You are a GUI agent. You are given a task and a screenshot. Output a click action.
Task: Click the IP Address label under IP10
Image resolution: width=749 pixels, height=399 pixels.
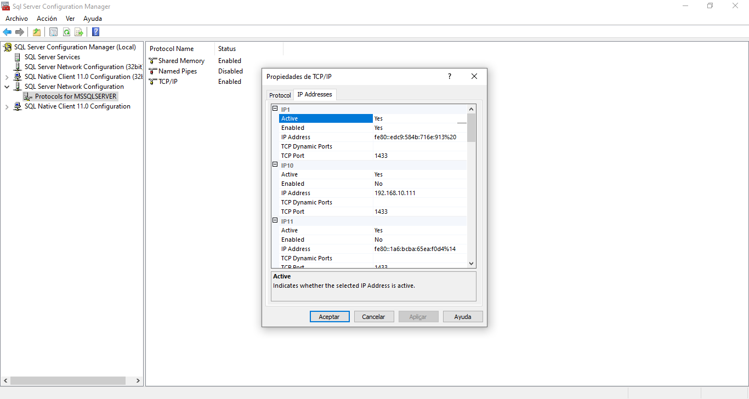(x=296, y=193)
